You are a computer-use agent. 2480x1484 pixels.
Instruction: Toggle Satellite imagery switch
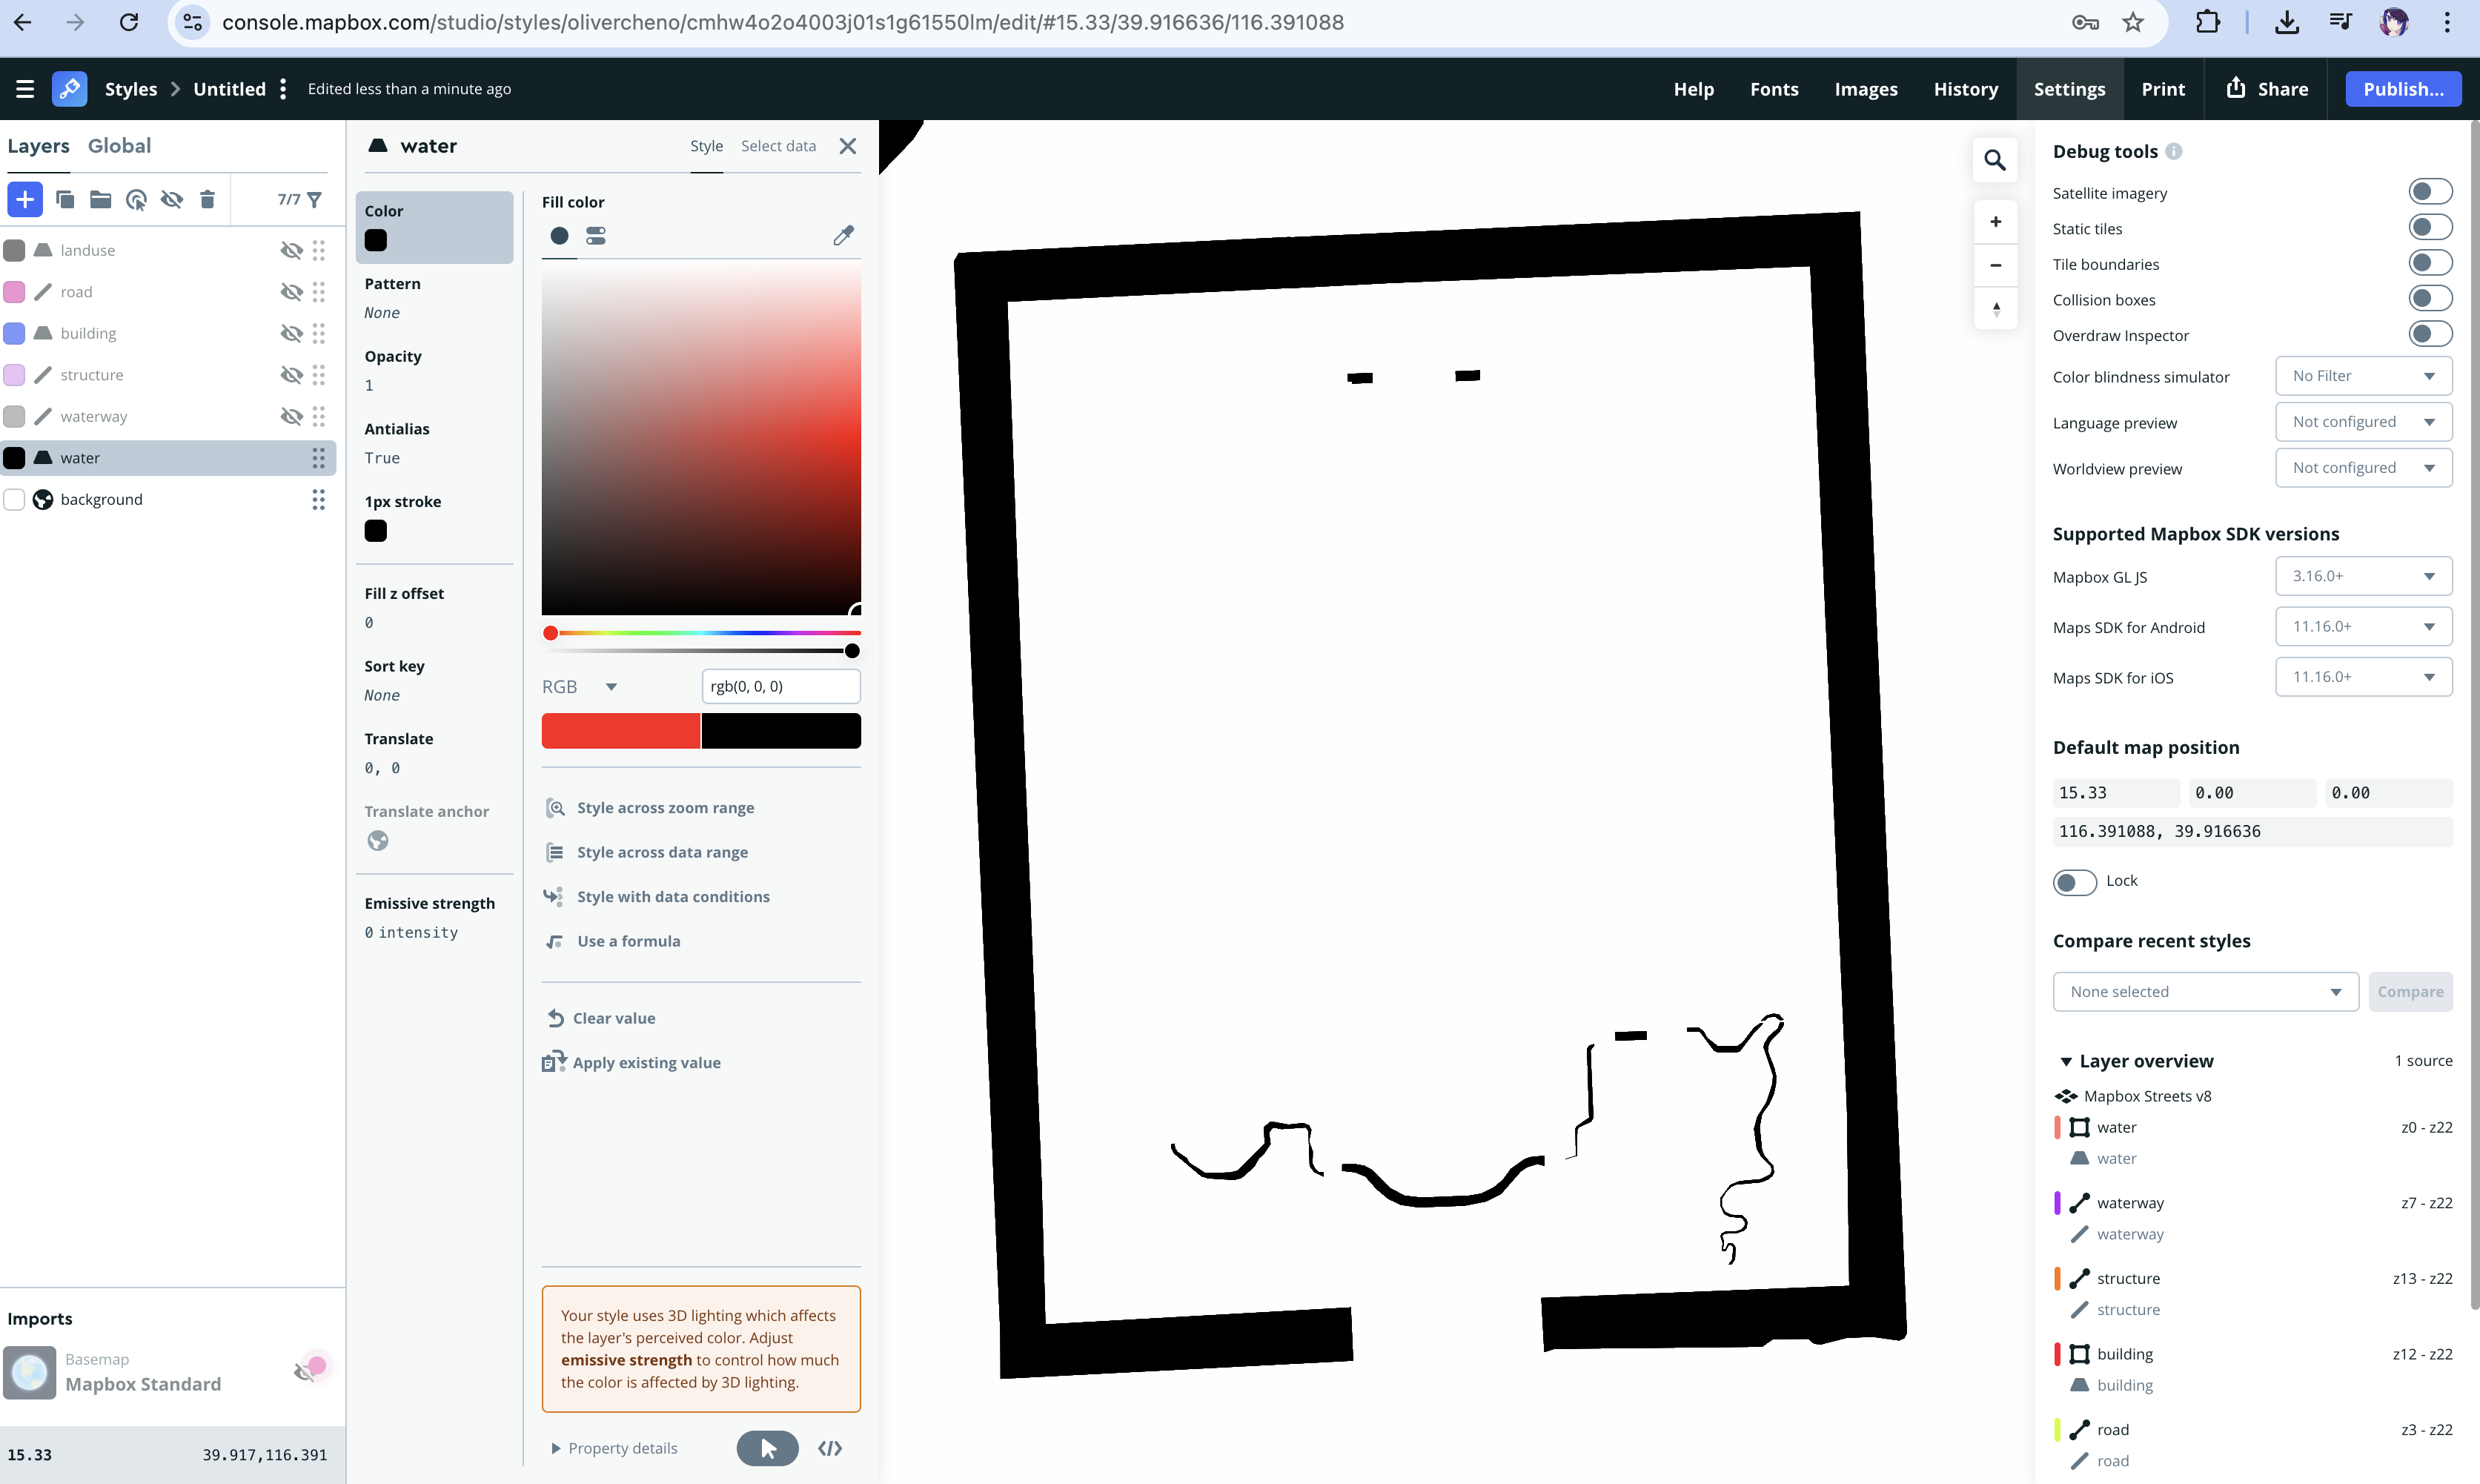pos(2429,192)
